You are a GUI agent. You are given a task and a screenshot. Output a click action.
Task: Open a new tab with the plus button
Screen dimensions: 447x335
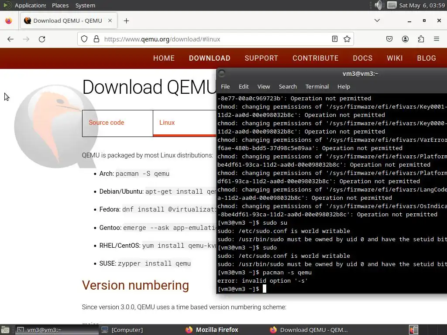click(126, 21)
